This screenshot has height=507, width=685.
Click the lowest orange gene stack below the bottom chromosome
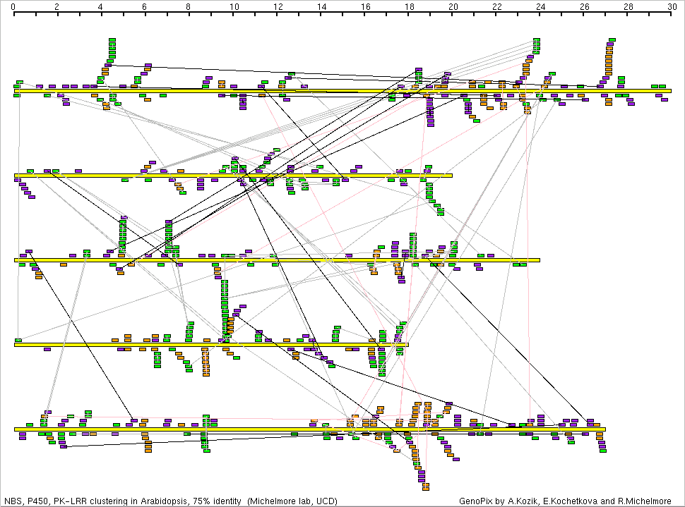(x=425, y=485)
